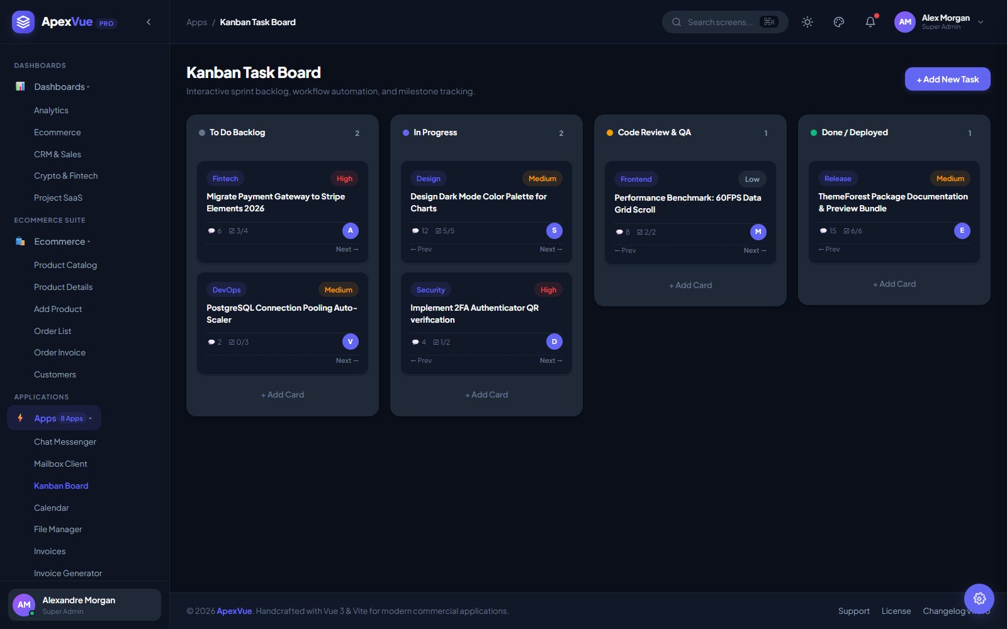Click the Dashboards chart icon in sidebar
The height and width of the screenshot is (629, 1007).
[x=20, y=86]
